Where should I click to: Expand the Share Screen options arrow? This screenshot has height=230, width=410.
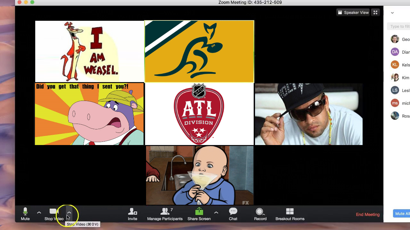point(216,212)
